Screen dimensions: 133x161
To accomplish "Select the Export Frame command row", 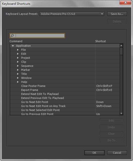I will click(65, 90).
